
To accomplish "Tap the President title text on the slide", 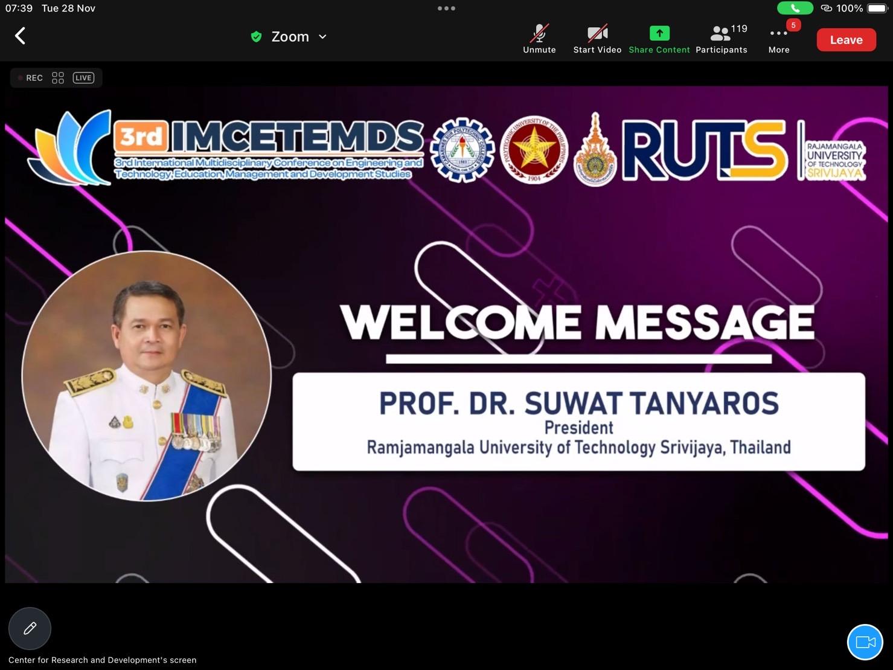I will 578,428.
